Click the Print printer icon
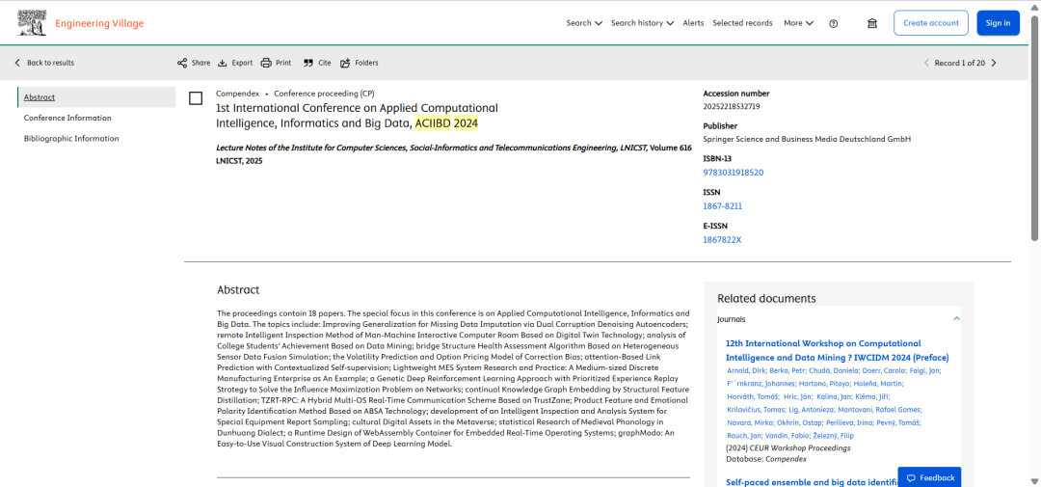 coord(266,63)
